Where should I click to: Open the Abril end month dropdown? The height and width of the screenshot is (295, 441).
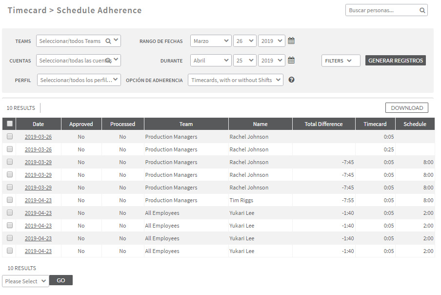click(211, 60)
